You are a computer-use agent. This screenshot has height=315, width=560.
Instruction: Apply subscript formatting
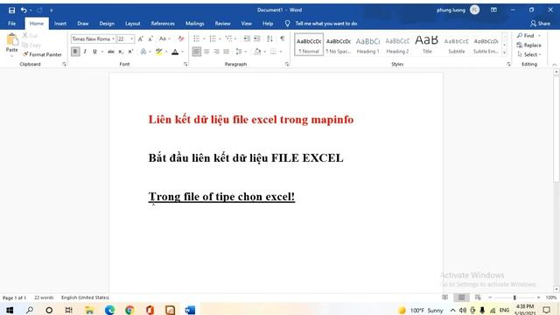[121, 52]
